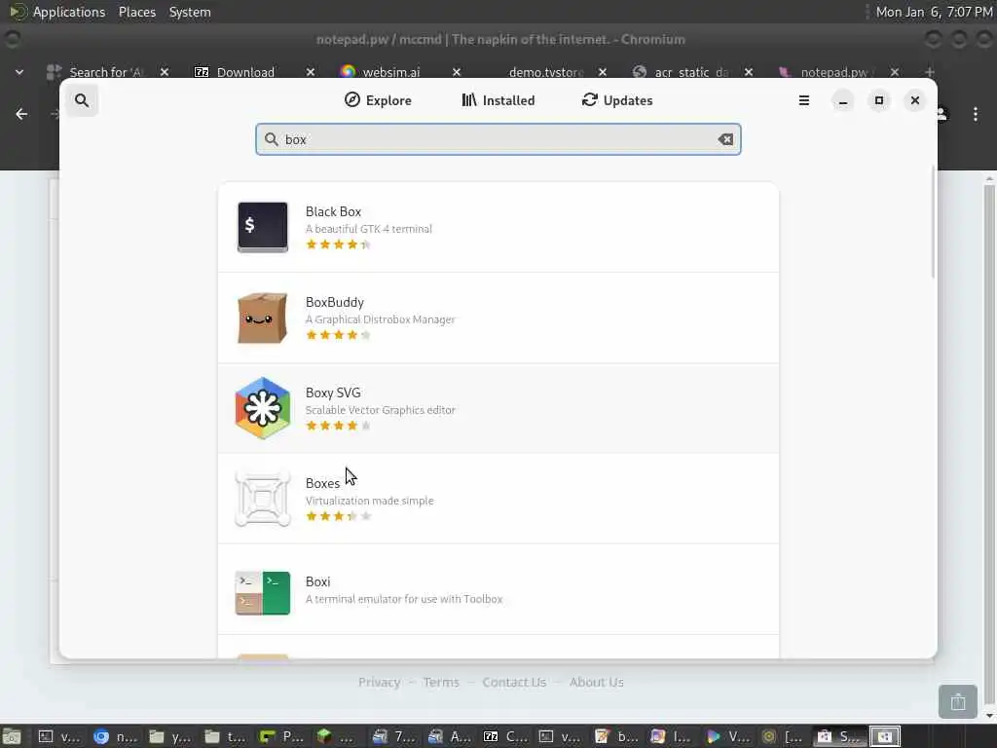Open the Terms link on notepad.pw
Image resolution: width=997 pixels, height=748 pixels.
441,682
